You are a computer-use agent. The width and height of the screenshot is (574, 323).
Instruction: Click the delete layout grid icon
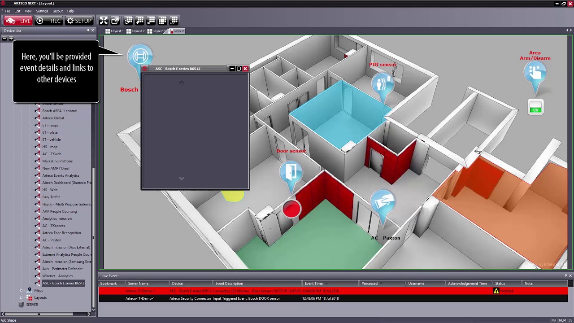[x=151, y=21]
